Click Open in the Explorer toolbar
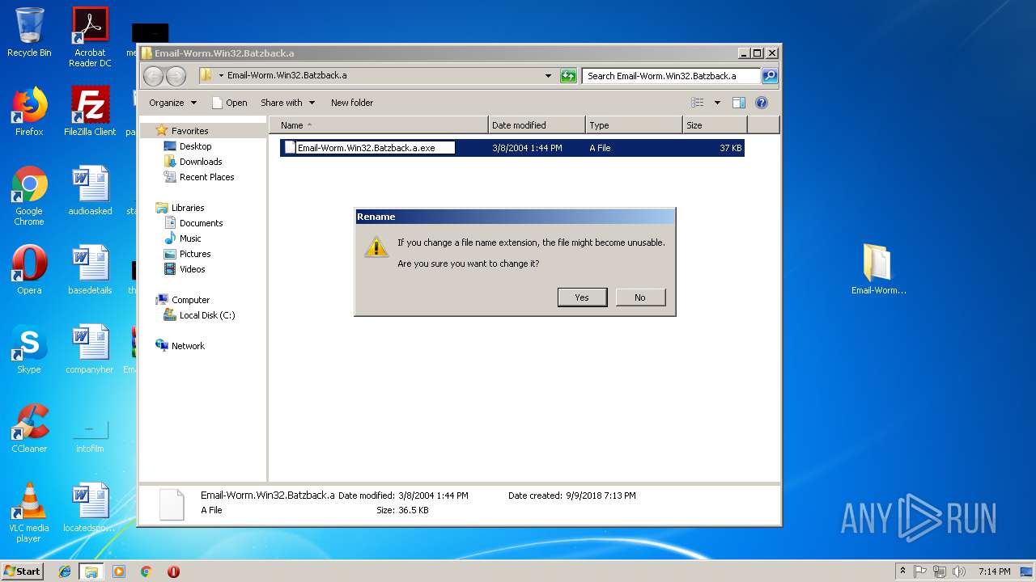The height and width of the screenshot is (582, 1036). click(x=230, y=103)
